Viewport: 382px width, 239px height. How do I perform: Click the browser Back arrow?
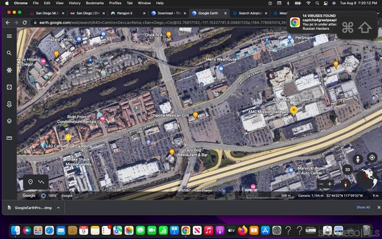8,22
